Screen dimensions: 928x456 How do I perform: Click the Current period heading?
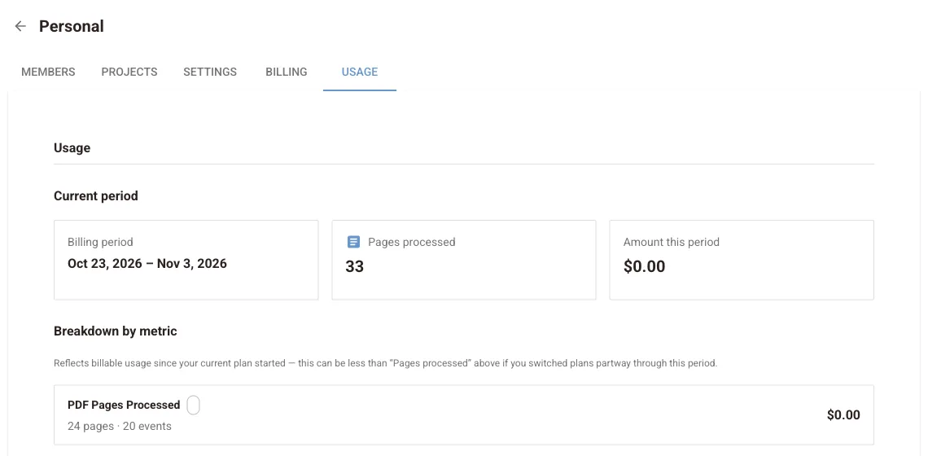96,196
